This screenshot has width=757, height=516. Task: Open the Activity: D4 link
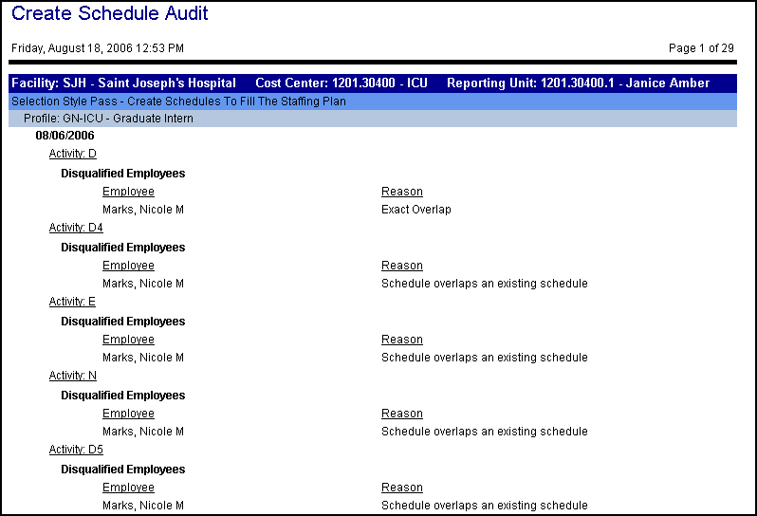click(x=76, y=228)
